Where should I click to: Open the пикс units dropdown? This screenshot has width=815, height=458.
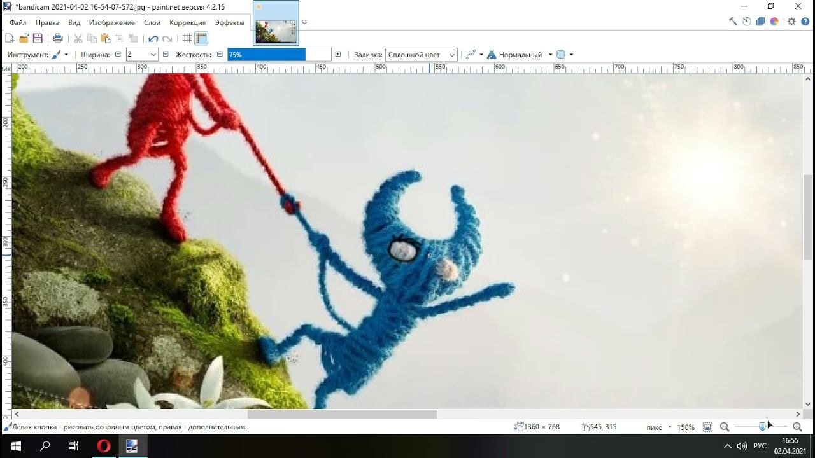(658, 427)
